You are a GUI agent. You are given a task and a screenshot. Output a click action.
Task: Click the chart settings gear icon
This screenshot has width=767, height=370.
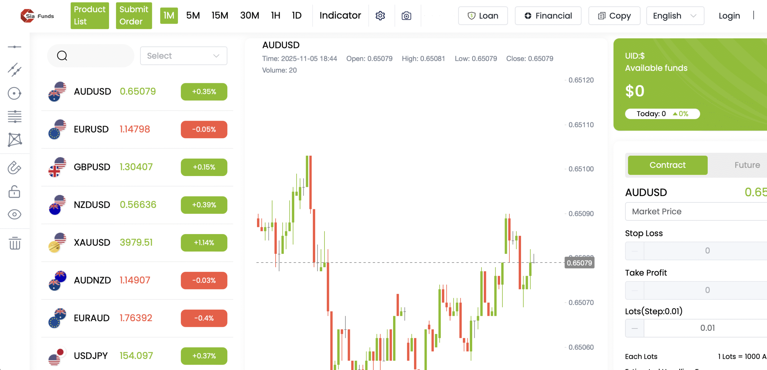click(x=380, y=16)
